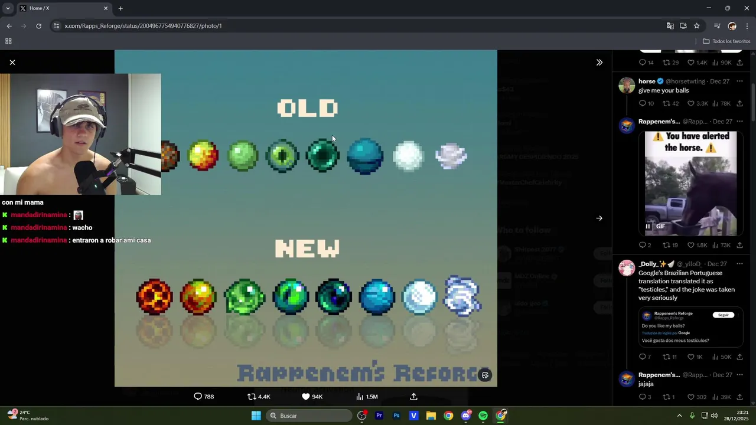Screen dimensions: 756x425
Task: Collapse the reply sidebar with double chevron
Action: coord(599,62)
